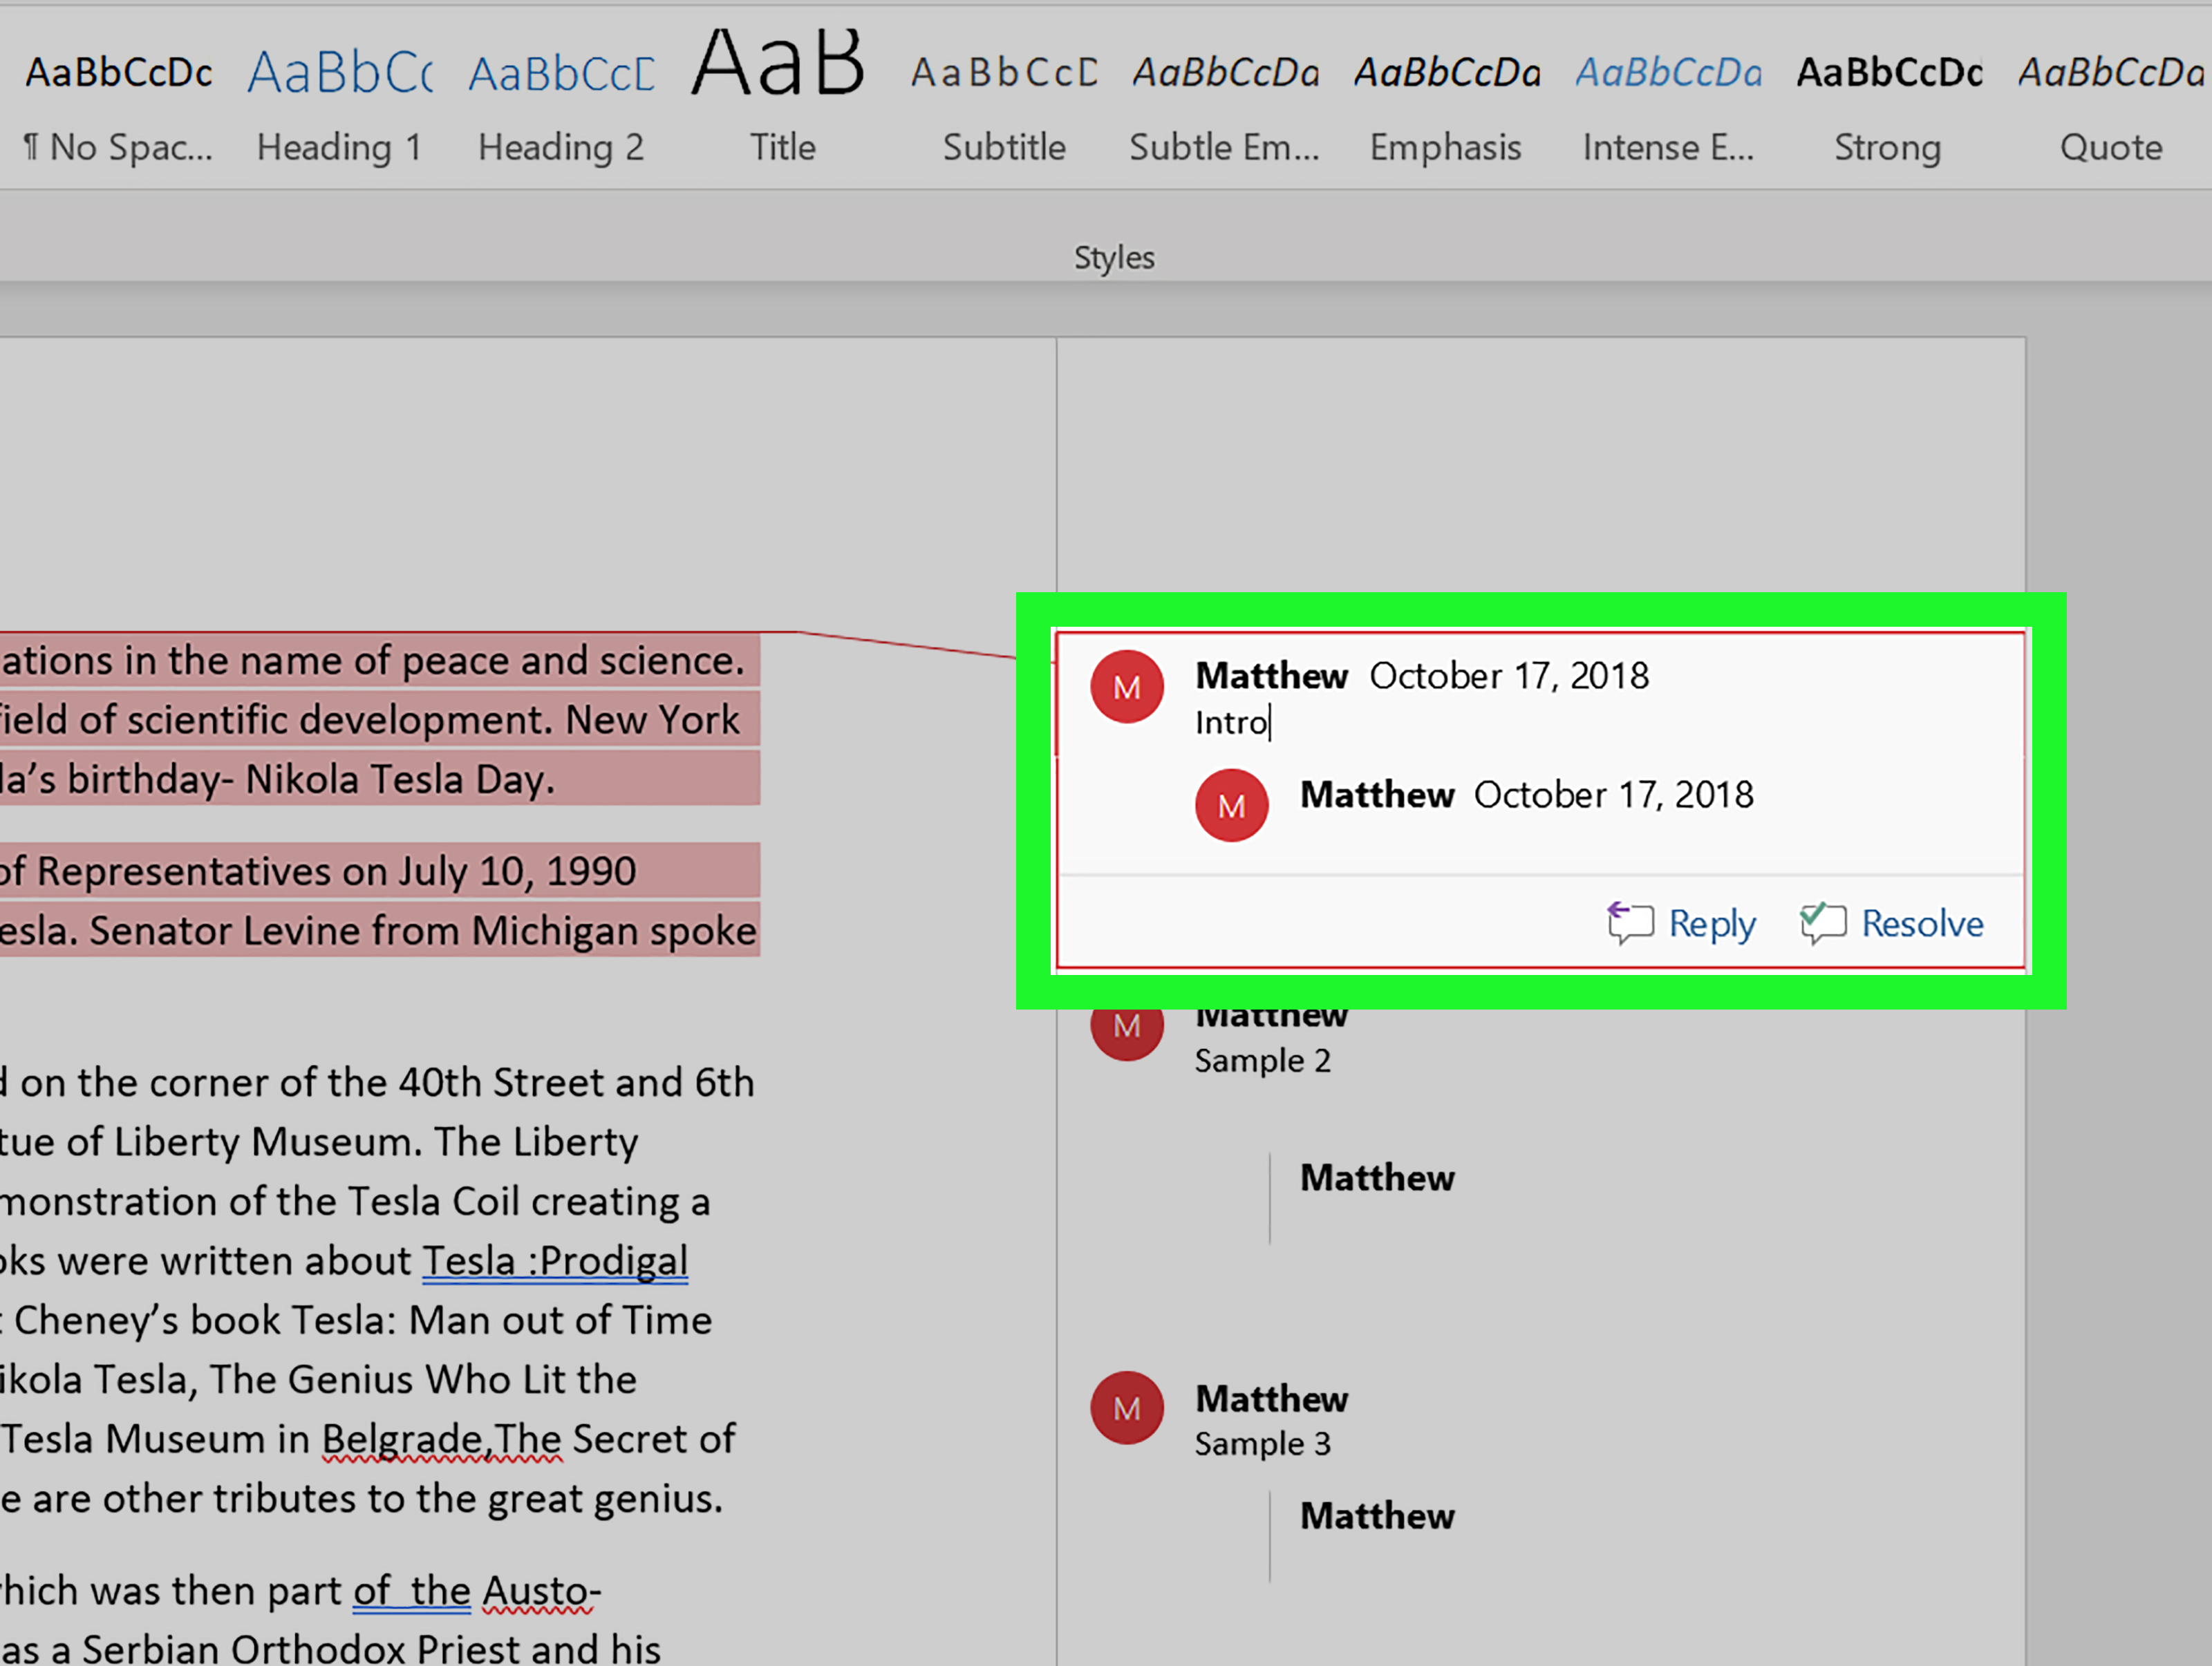Click the Reply arrow icon in comment

(1630, 922)
